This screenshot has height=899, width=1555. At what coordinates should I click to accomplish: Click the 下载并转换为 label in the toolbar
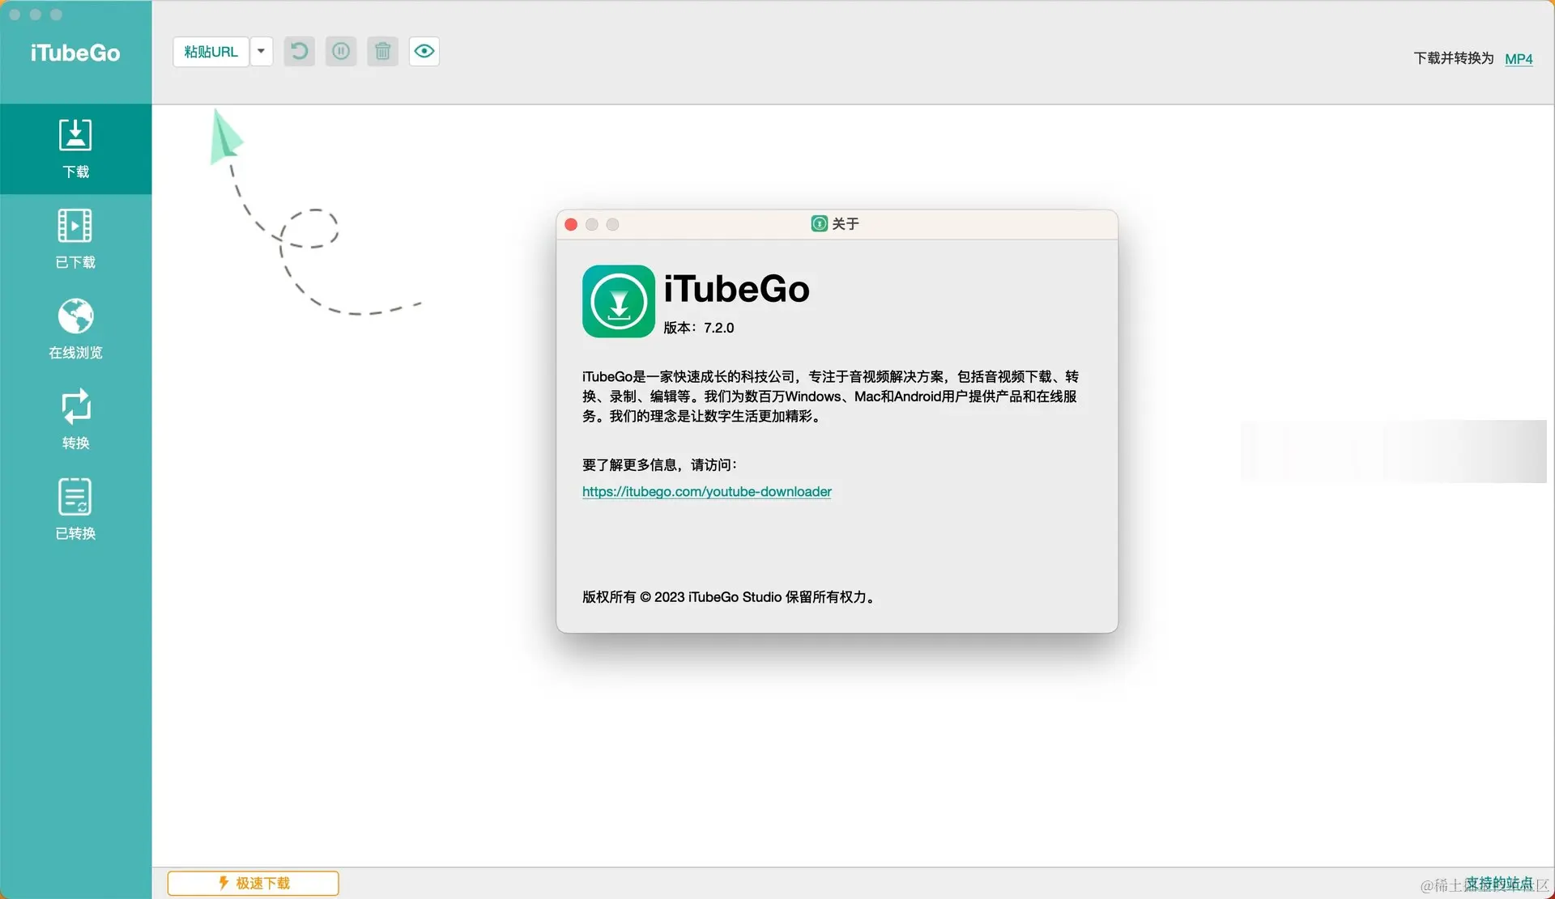coord(1453,58)
